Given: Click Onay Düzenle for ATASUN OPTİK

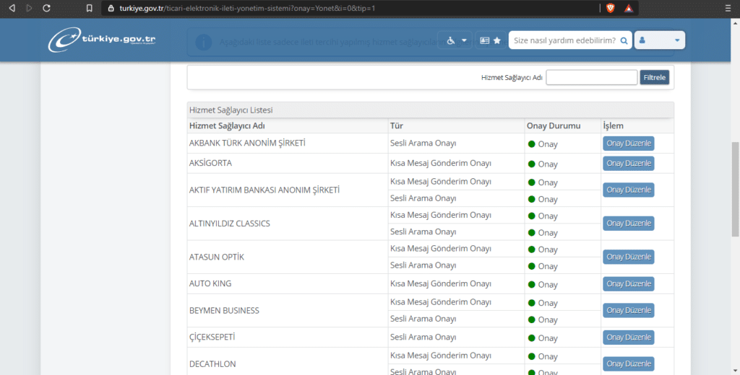Looking at the screenshot, I should [x=628, y=257].
